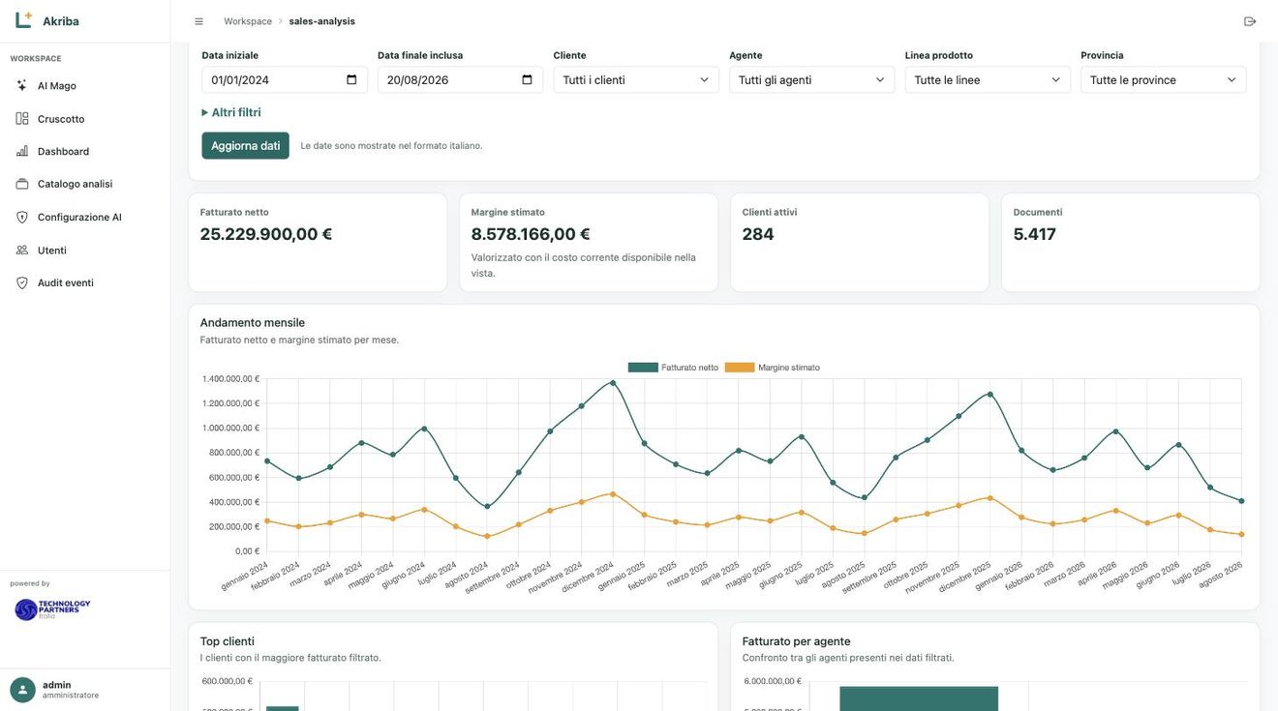The height and width of the screenshot is (711, 1278).
Task: Click the Audit eventi shield icon
Action: point(21,282)
